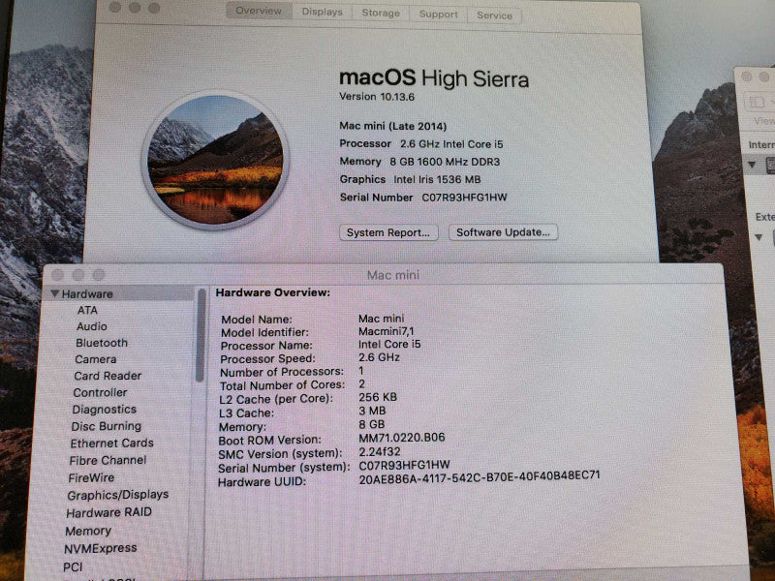This screenshot has width=775, height=581.
Task: Select NVMExpress in the sidebar
Action: pos(101,548)
